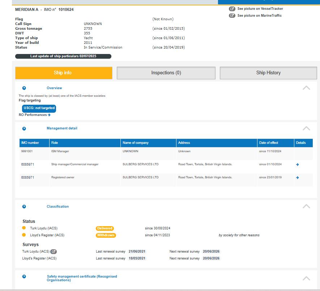Open the RO Performances link
Image resolution: width=320 pixels, height=291 pixels.
coord(35,115)
